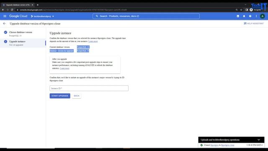Open the tbpostgres-clone link in operations panel

click(228, 145)
